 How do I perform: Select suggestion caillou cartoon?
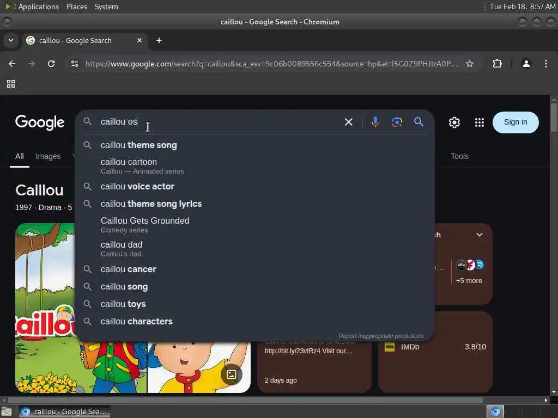[x=255, y=166]
